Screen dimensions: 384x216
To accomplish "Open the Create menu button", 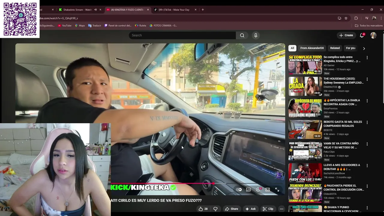I will pos(346,35).
